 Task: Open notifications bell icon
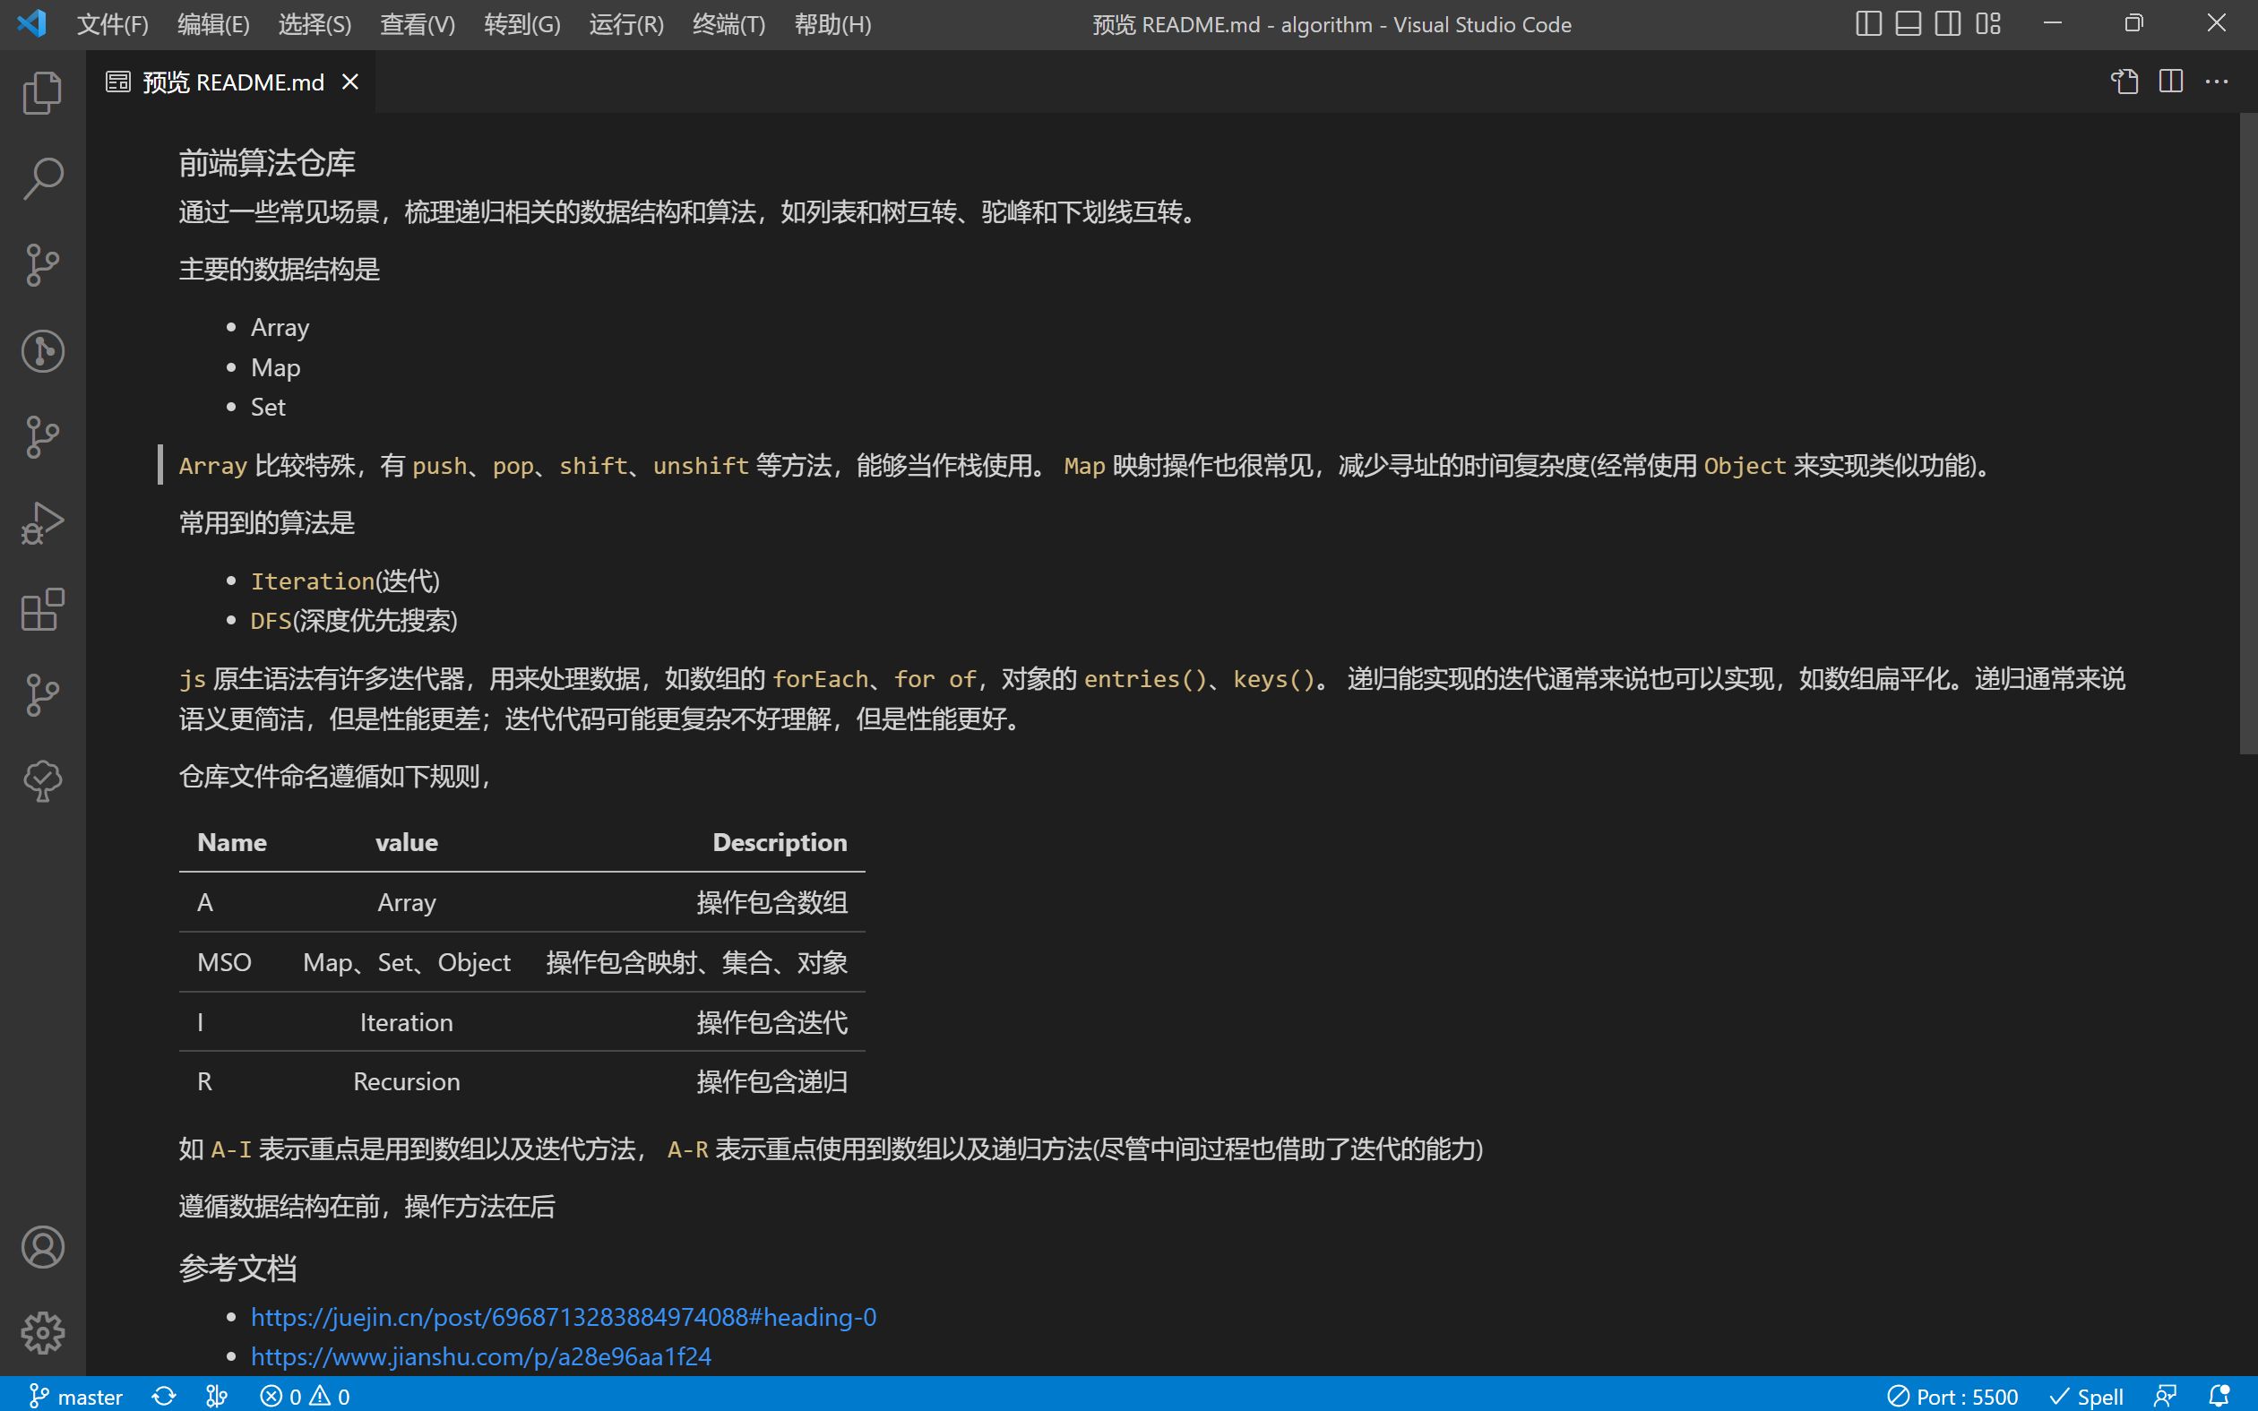(x=2219, y=1396)
